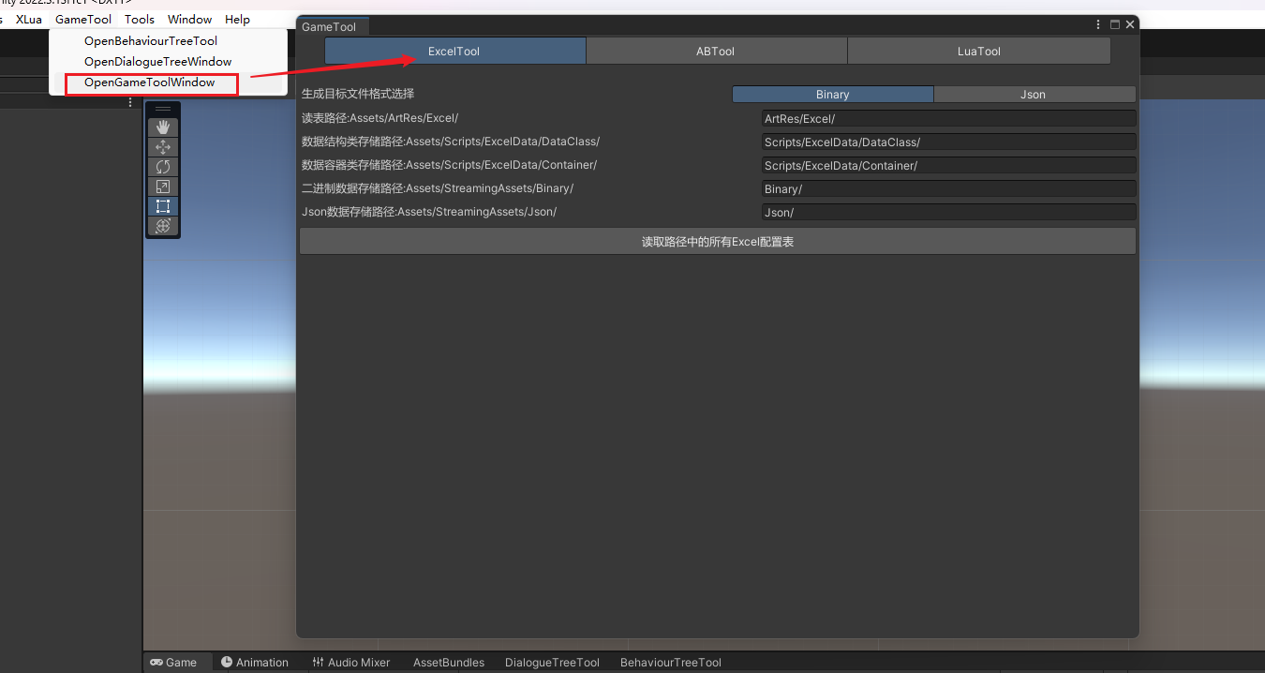Open the scene toolbar overflow menu
The height and width of the screenshot is (673, 1265).
point(128,101)
